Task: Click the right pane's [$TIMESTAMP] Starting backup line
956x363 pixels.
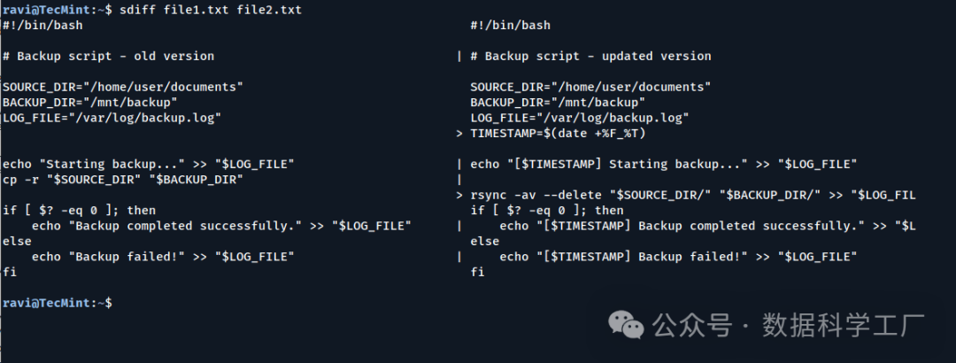Action: (x=664, y=164)
